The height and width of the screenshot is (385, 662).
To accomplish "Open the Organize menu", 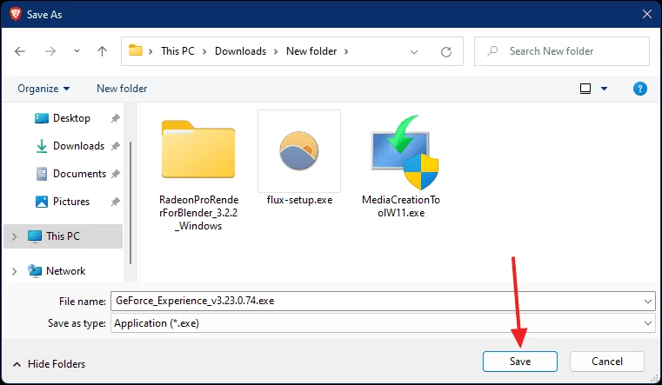I will [43, 89].
